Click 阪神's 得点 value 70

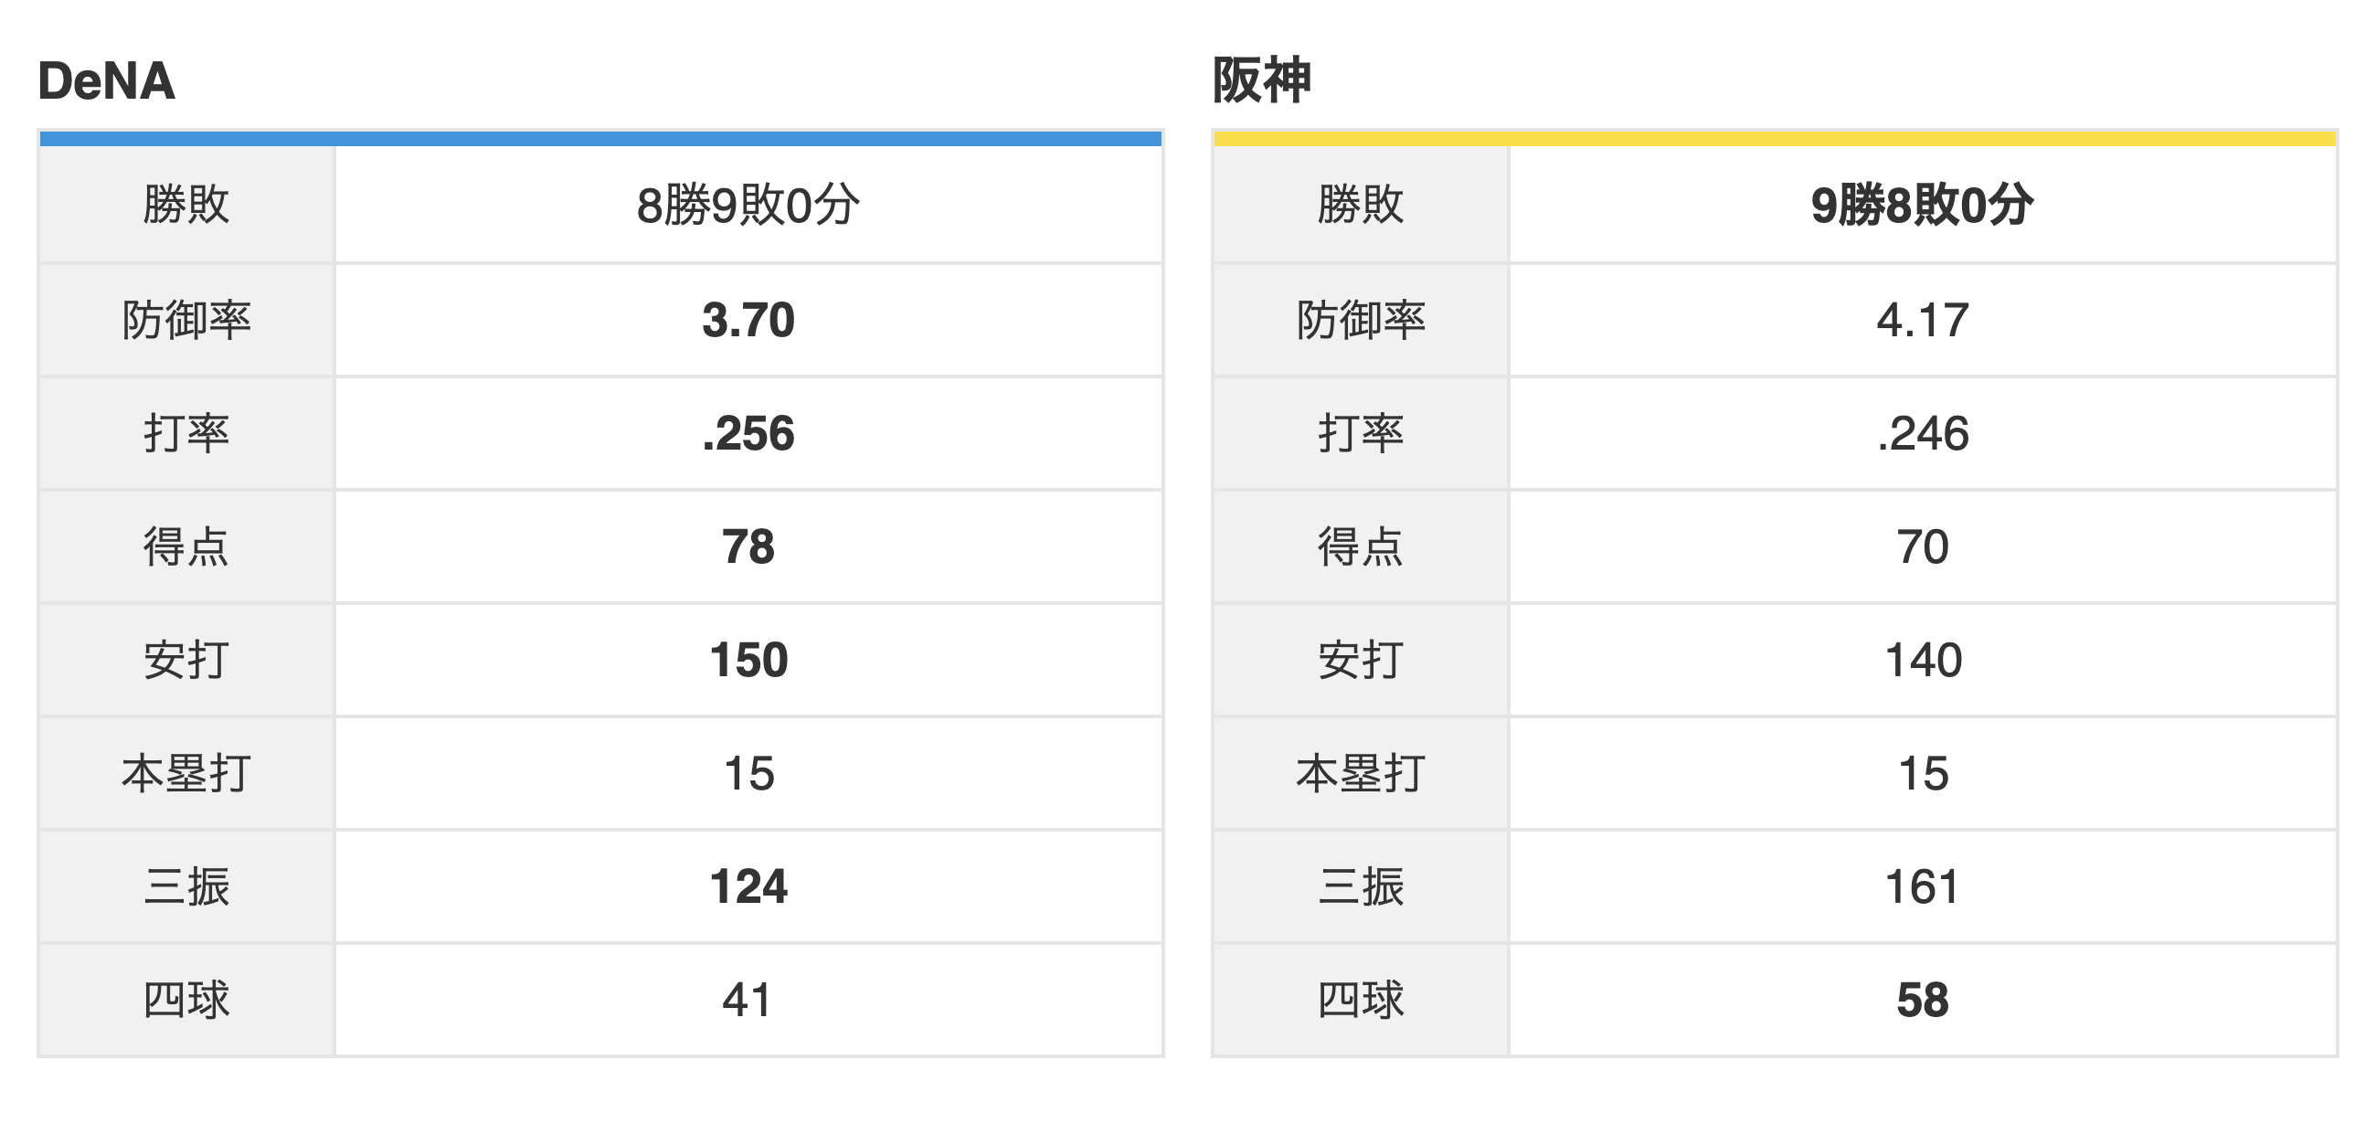tap(1922, 546)
